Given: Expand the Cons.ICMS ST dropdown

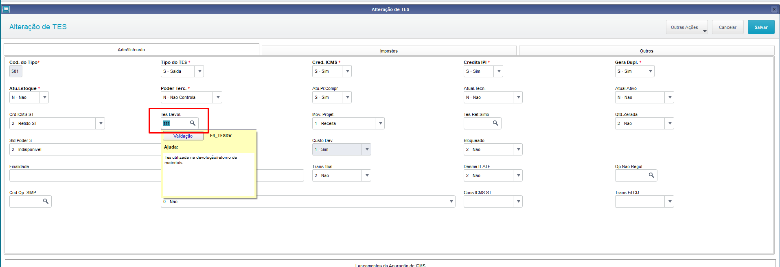Looking at the screenshot, I should click(518, 201).
